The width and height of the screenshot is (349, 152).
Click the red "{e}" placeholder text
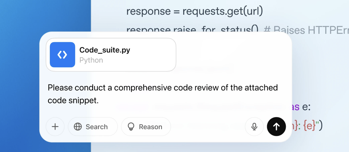pyautogui.click(x=310, y=126)
